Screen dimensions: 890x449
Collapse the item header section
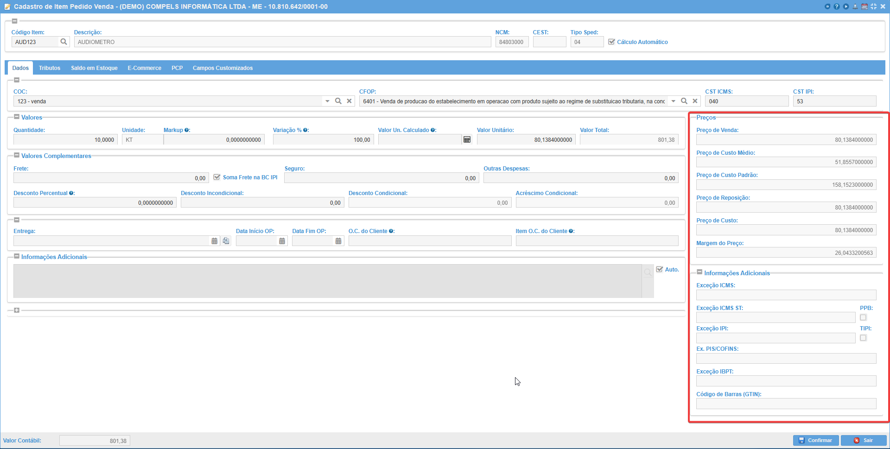point(14,21)
